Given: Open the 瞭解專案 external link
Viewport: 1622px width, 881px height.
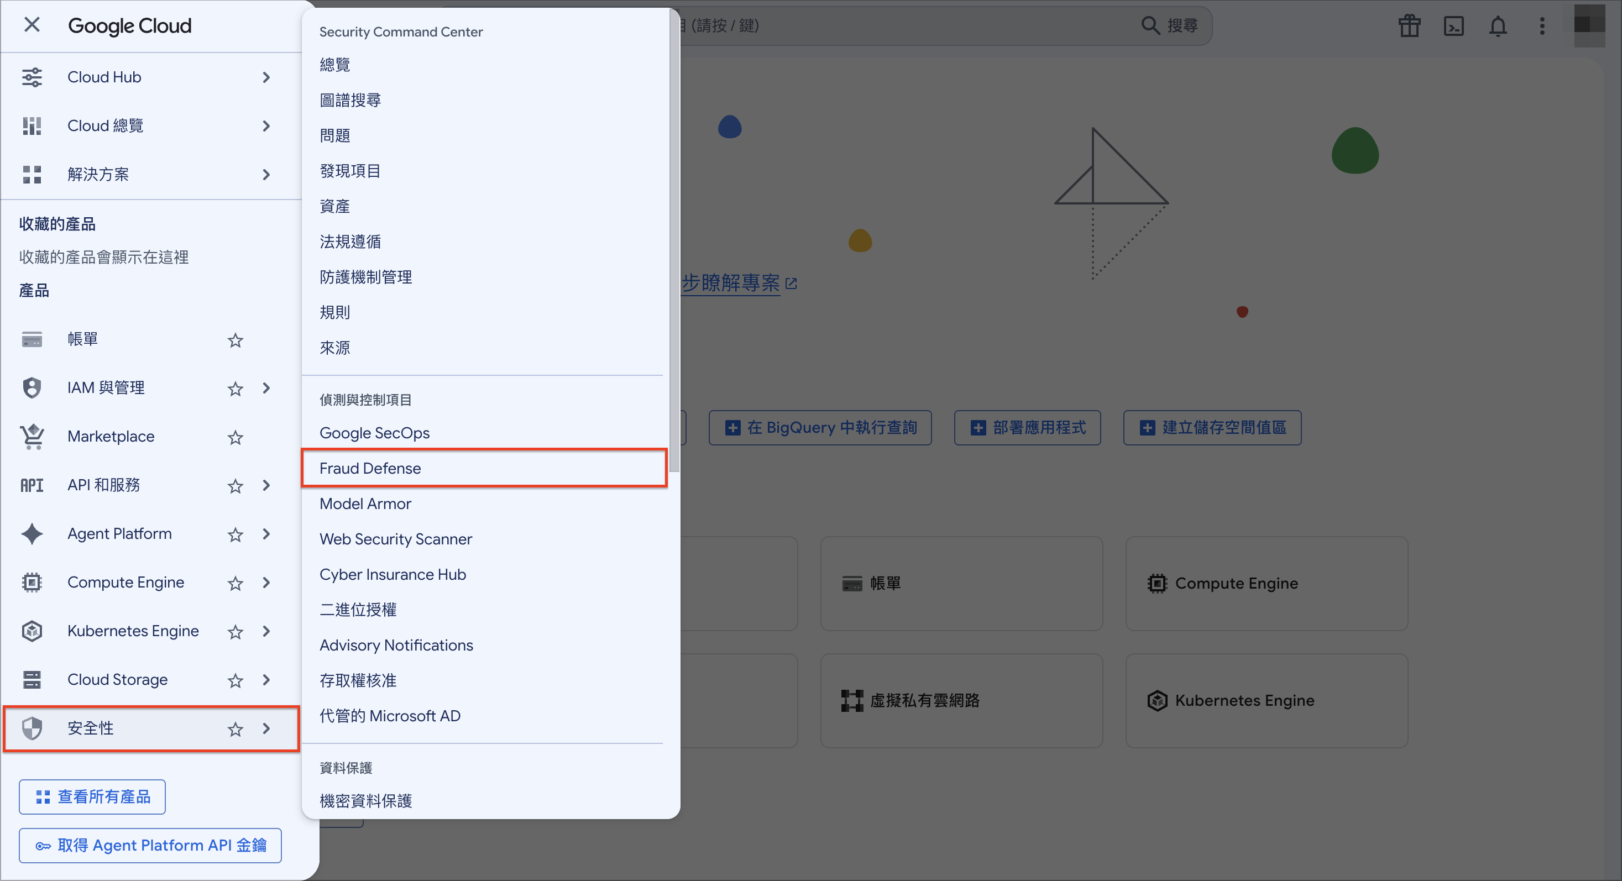Looking at the screenshot, I should point(739,283).
